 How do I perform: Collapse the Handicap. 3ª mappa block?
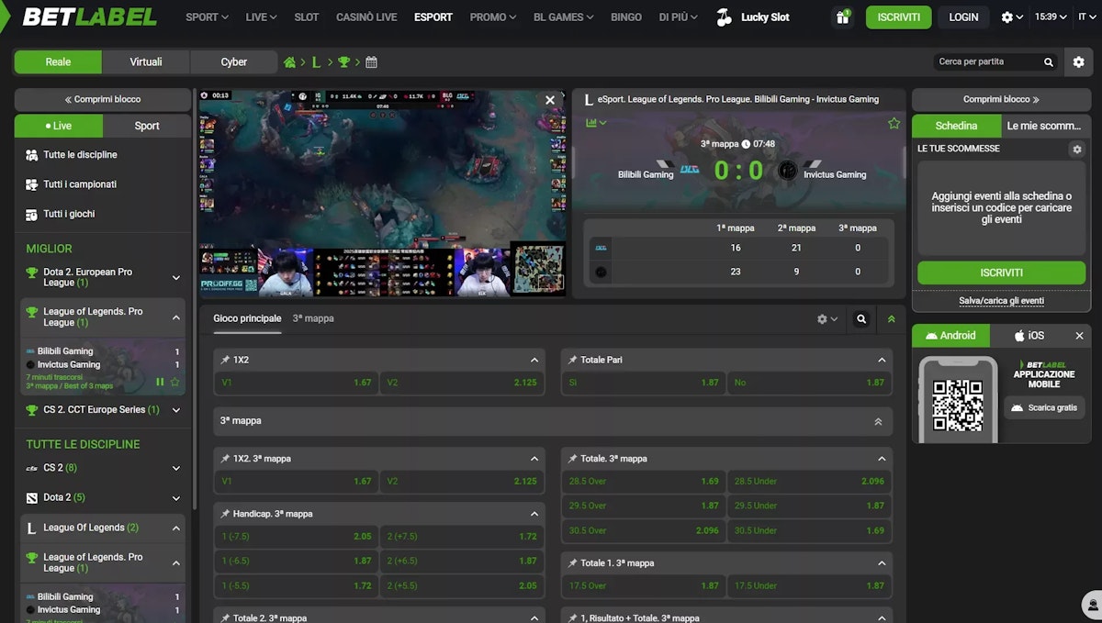(x=534, y=514)
